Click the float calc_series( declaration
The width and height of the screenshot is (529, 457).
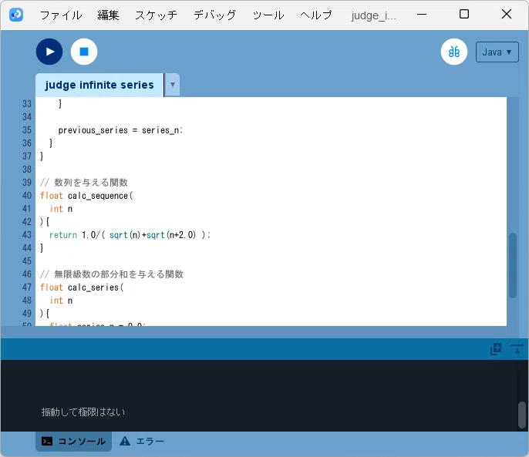[x=82, y=287]
